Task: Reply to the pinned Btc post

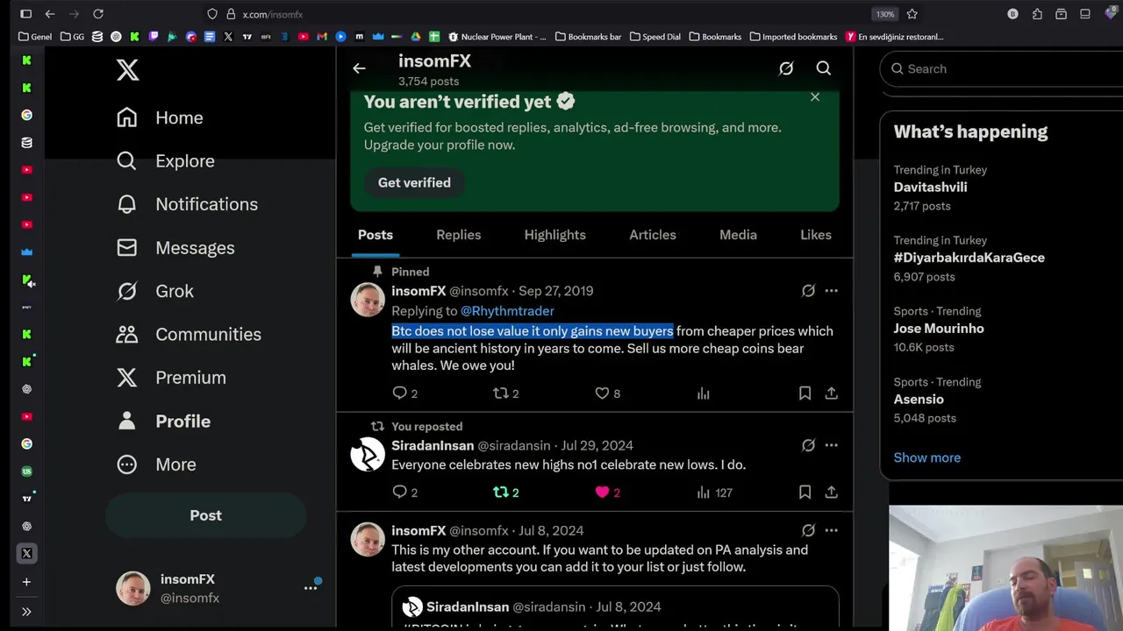Action: (399, 393)
